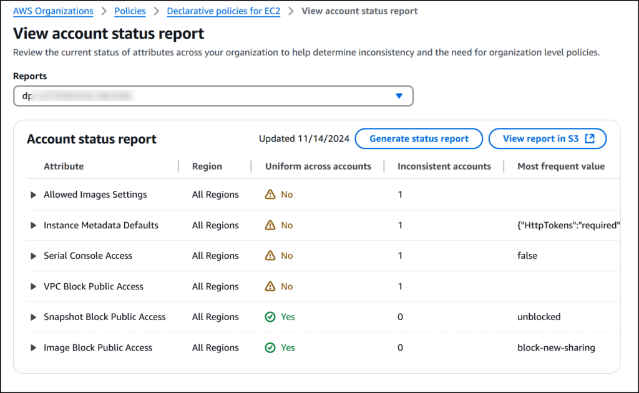Click the warning icon beside Allowed Images Settings
639x393 pixels.
coord(270,194)
